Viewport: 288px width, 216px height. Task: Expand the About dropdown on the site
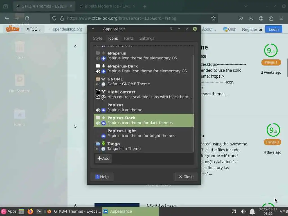pyautogui.click(x=209, y=29)
